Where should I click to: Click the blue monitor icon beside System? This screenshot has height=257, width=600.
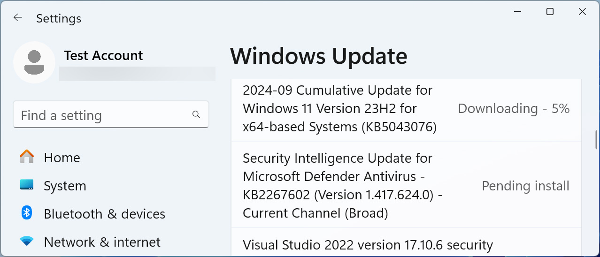coord(27,185)
